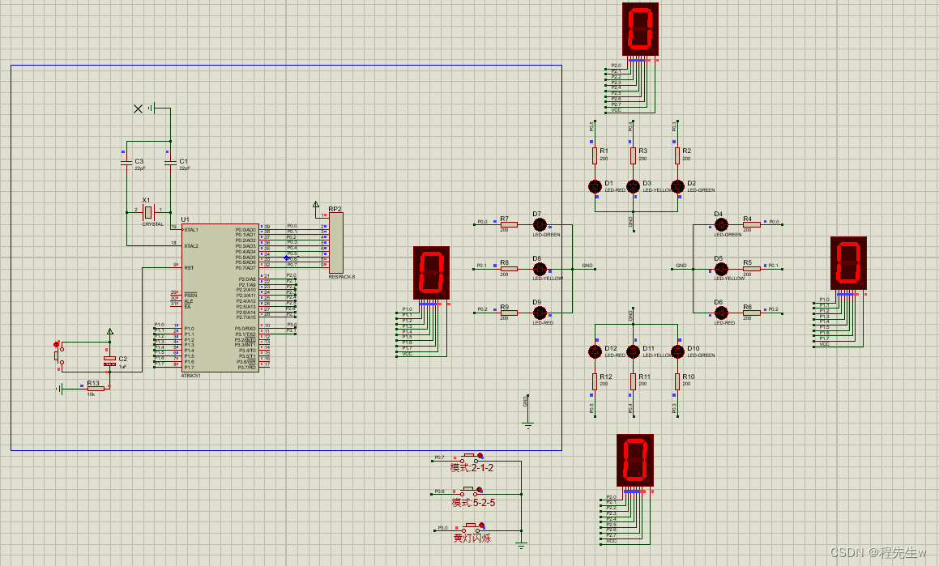Click the 7-segment display below resistors R10–R12

point(635,461)
